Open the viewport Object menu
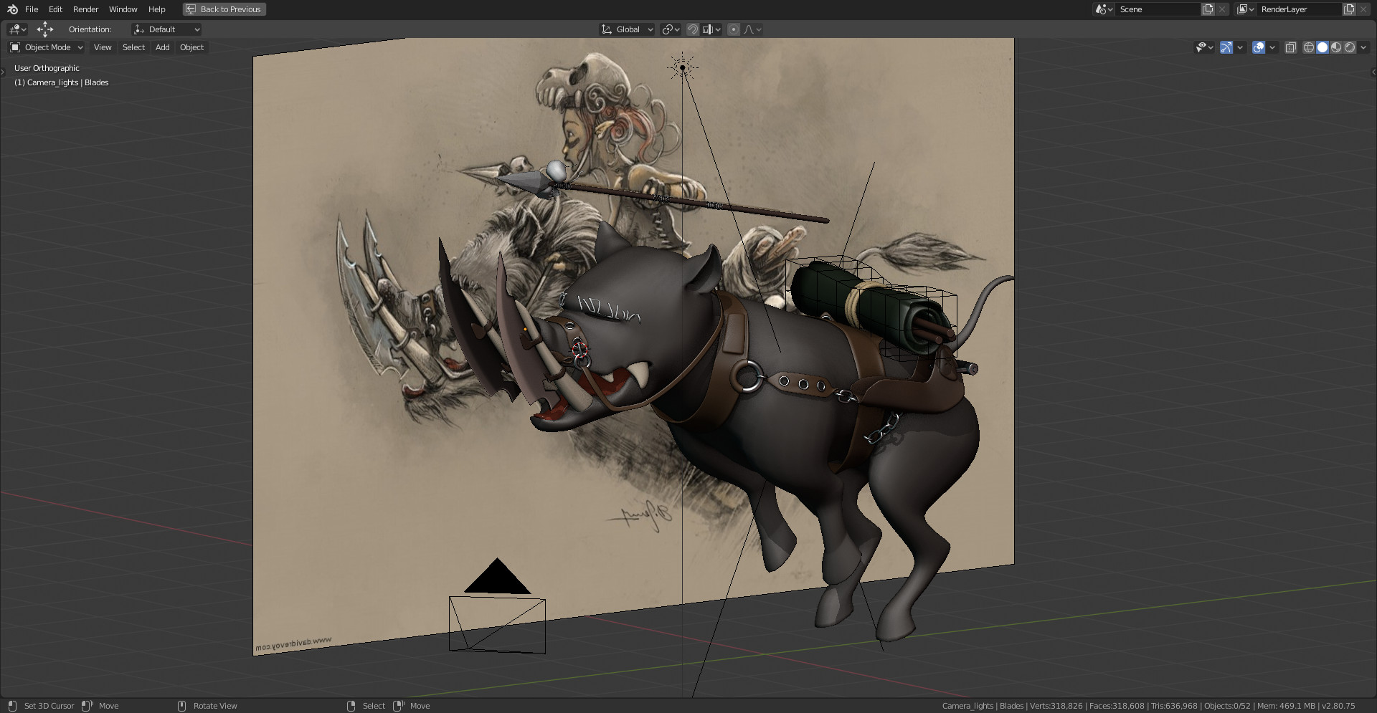Screen dimensions: 1377x713 coord(191,47)
